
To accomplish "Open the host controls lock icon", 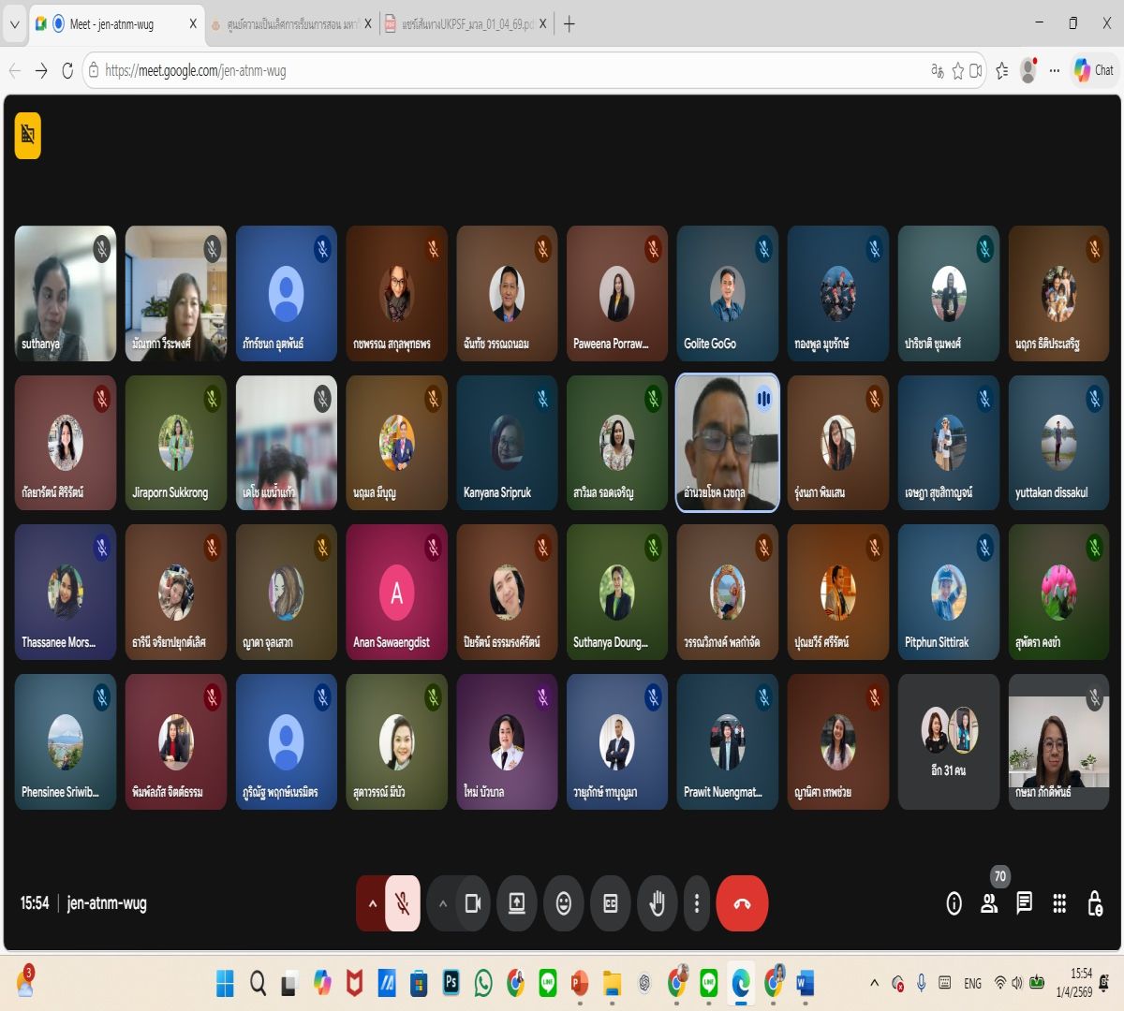I will pyautogui.click(x=1094, y=903).
